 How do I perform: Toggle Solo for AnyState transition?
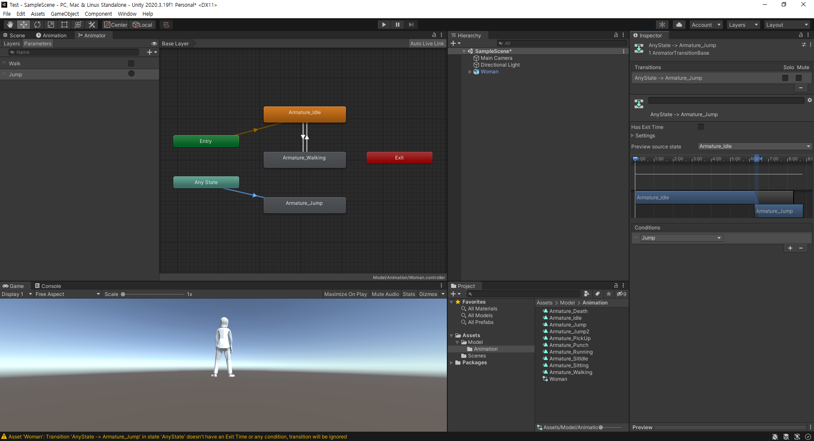[785, 78]
